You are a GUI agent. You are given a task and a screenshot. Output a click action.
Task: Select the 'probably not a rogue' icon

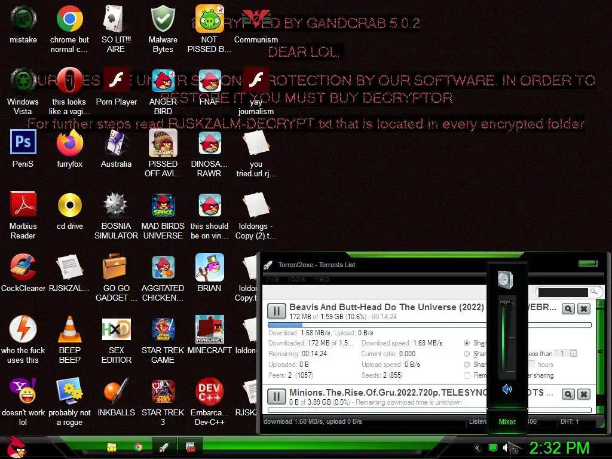[x=69, y=402]
